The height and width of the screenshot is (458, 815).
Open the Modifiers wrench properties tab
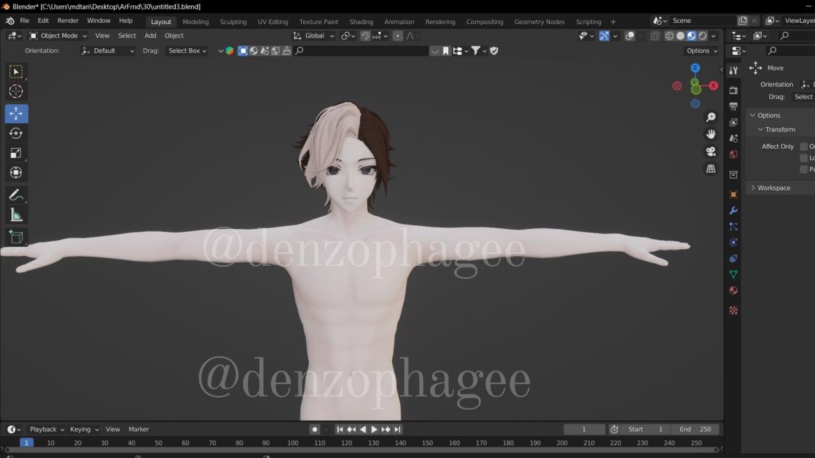pyautogui.click(x=733, y=211)
